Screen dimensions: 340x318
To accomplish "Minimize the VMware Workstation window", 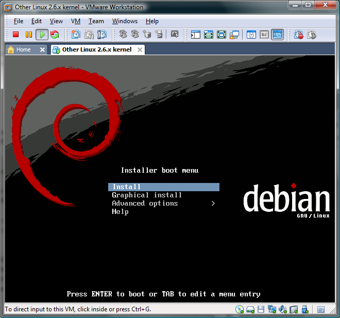I will coord(295,5).
